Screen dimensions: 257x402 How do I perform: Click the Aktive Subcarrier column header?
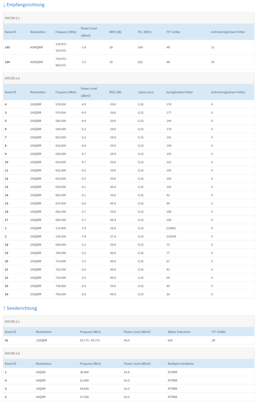(179, 332)
